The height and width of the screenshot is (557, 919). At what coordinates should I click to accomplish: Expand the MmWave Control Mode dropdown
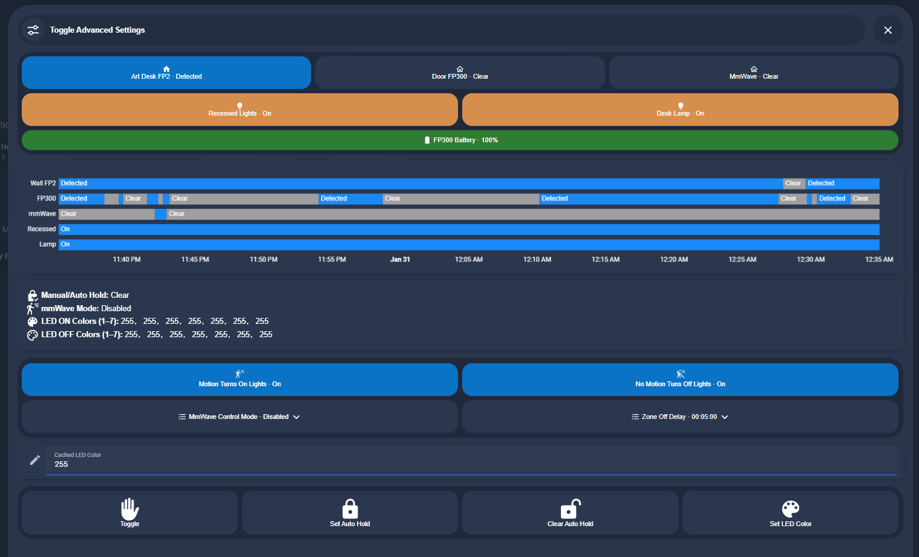coord(240,417)
